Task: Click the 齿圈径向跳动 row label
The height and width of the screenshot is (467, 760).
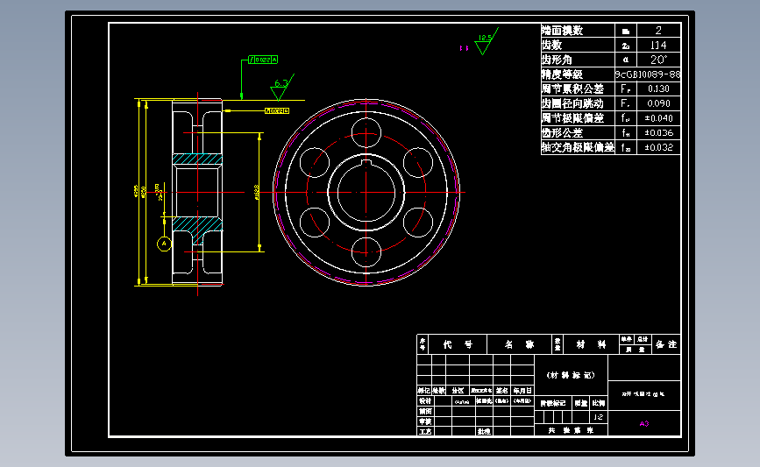Action: (572, 103)
